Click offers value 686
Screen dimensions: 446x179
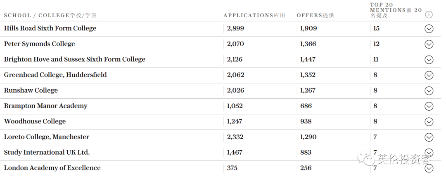click(x=306, y=106)
